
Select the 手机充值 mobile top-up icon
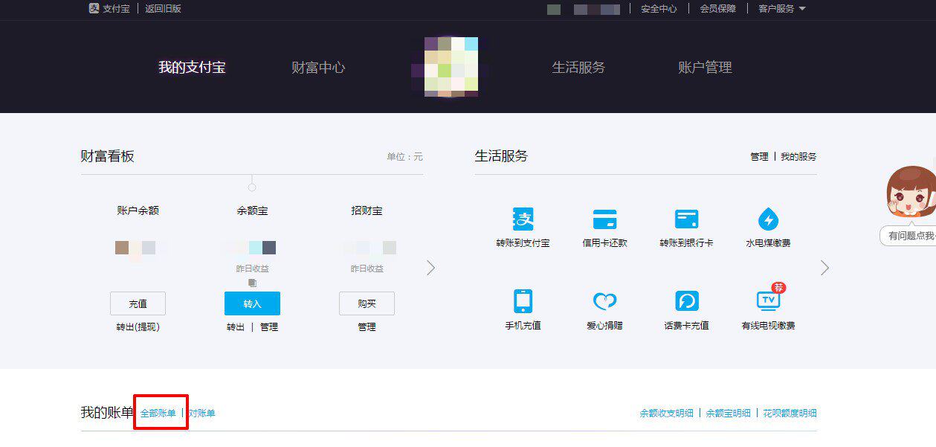[523, 302]
